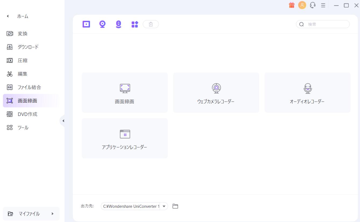The image size is (360, 222).
Task: Click the ファイル結合 merge icon in the sidebar
Action: tap(10, 87)
